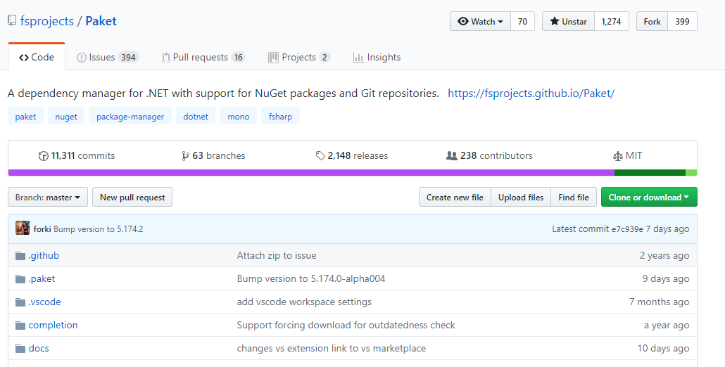Open the Branch: master dropdown
The width and height of the screenshot is (725, 367).
(x=48, y=197)
